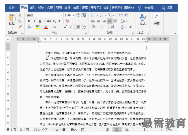Click the Paste clipboard icon
Image resolution: width=188 pixels, height=135 pixels.
[12, 17]
